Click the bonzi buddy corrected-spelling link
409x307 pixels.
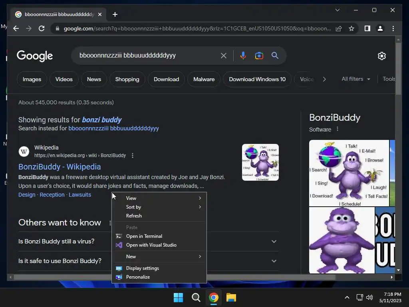click(102, 120)
